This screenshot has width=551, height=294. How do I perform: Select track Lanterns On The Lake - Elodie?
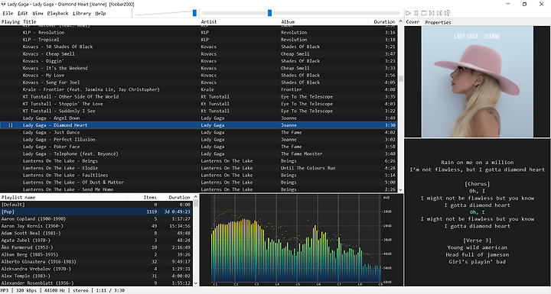[198, 168]
